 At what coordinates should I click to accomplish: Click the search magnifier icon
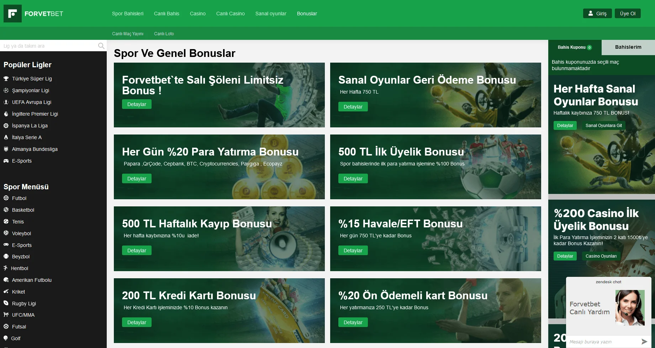(101, 46)
